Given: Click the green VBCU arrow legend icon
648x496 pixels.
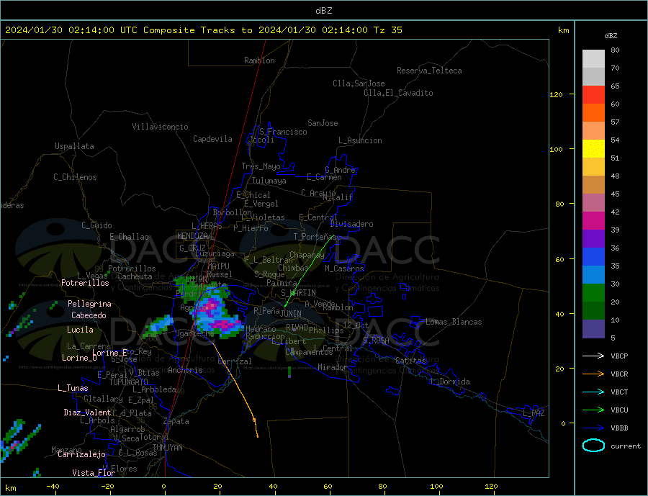Looking at the screenshot, I should (x=593, y=410).
